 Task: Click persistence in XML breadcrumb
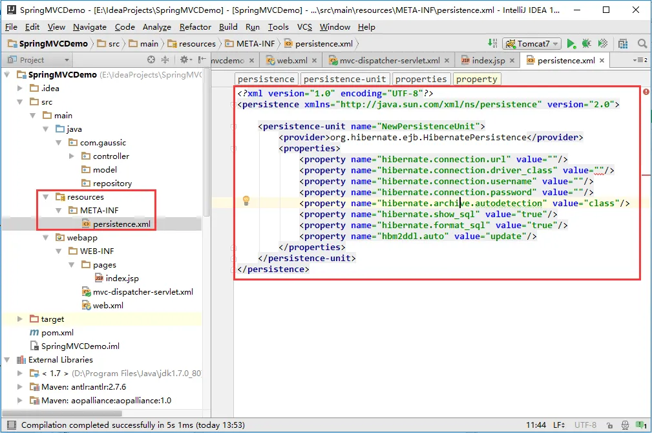[266, 79]
